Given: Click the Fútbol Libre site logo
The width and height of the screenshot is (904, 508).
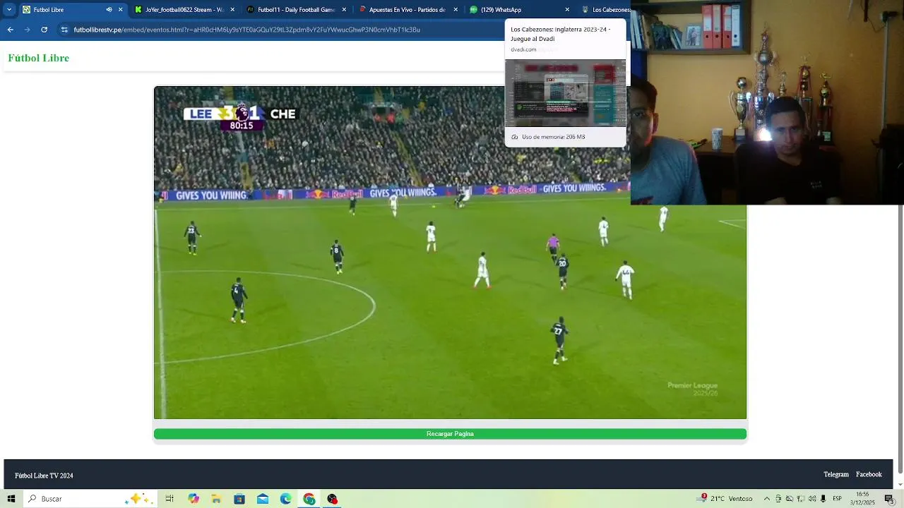Looking at the screenshot, I should tap(39, 58).
